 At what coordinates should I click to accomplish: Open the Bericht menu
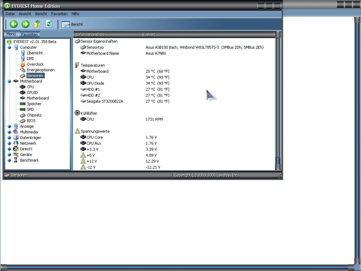tap(41, 14)
